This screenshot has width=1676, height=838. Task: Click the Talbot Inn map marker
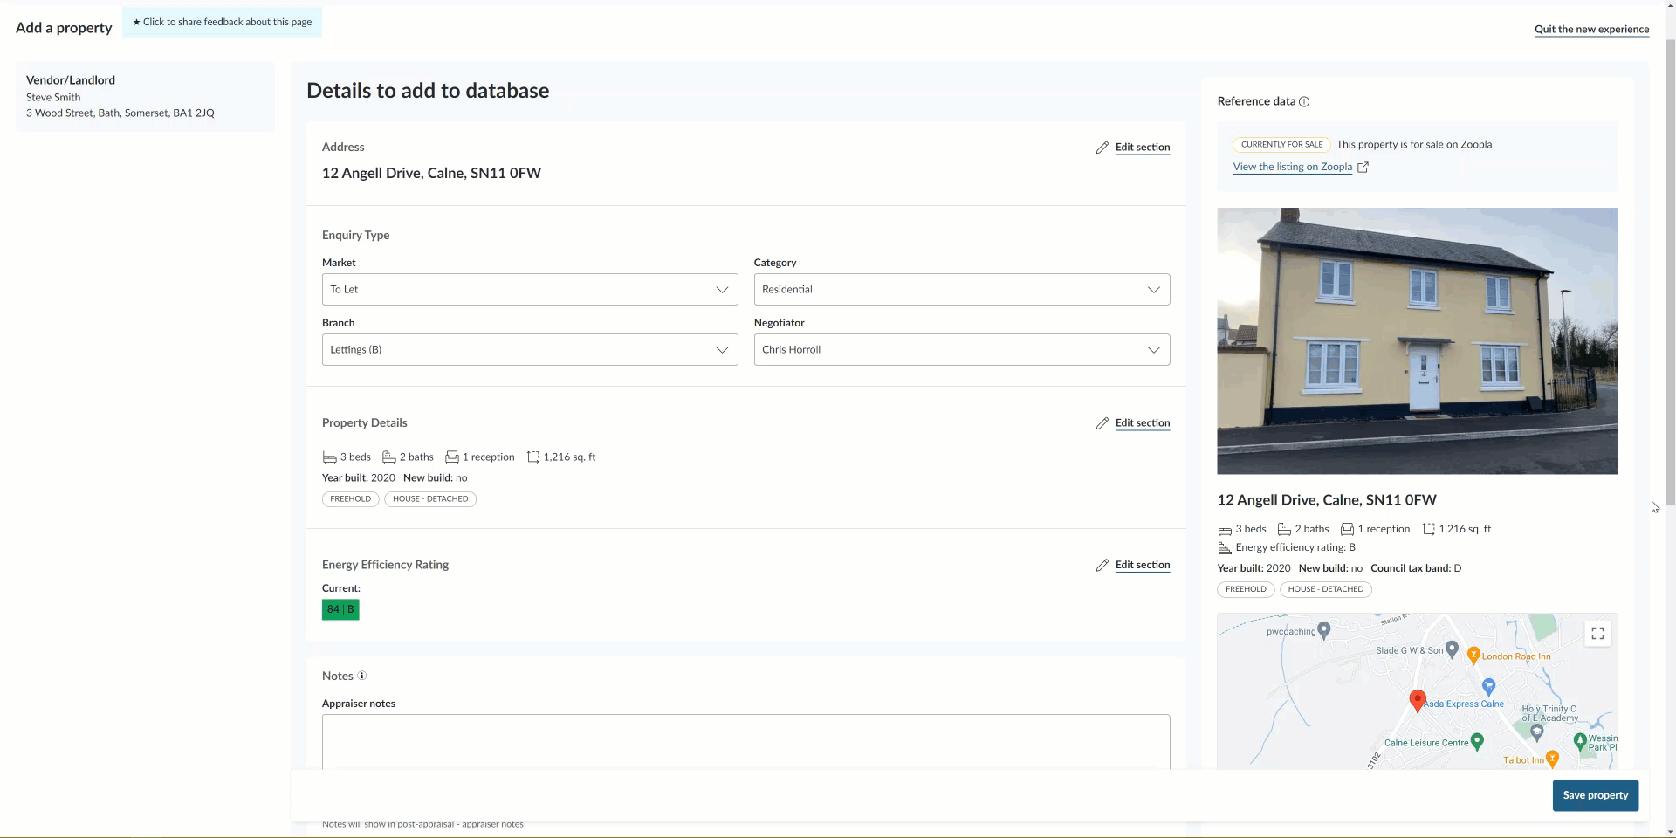click(1552, 759)
